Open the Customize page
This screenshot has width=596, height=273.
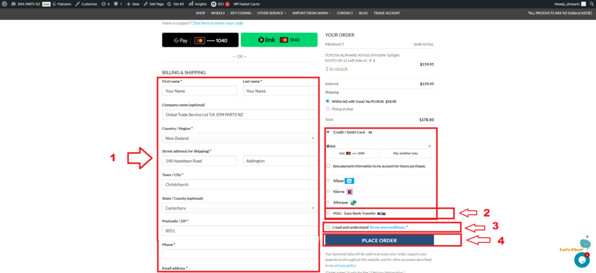86,4
